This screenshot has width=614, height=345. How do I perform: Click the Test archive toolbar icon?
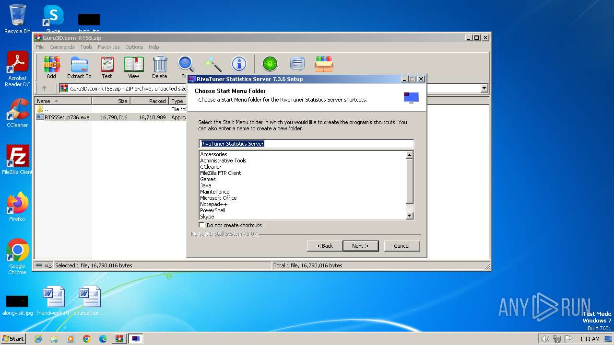tap(107, 67)
